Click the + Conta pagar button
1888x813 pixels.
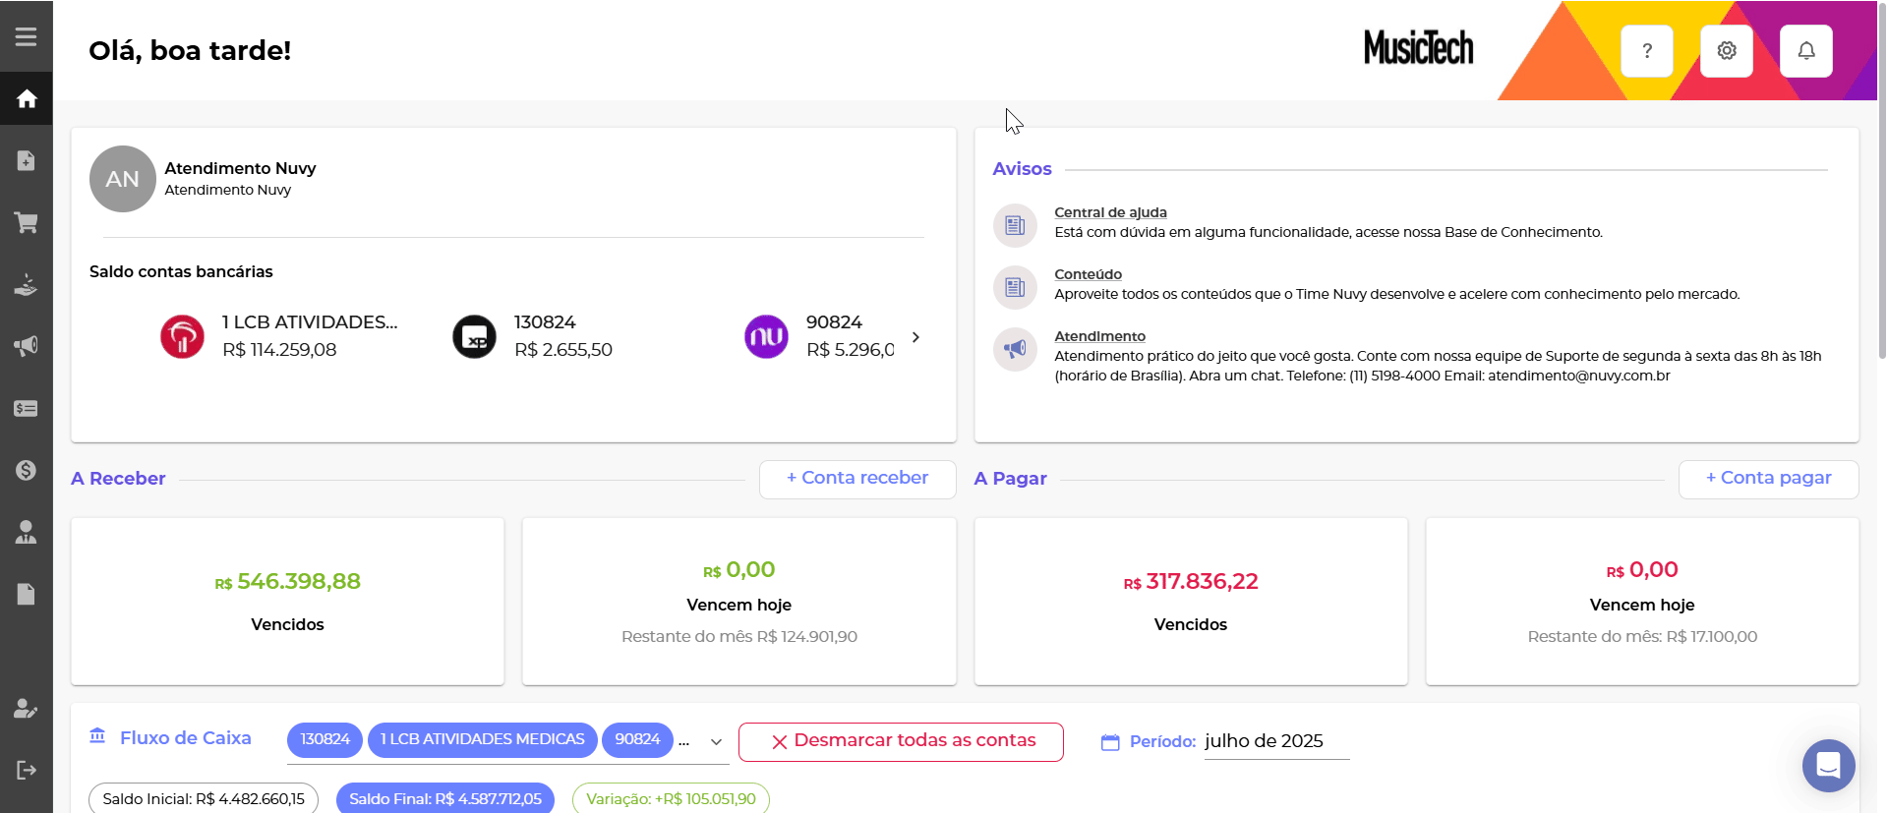(1768, 479)
